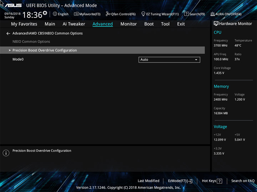Switch to EzMode(F7)
Screen dimensions: 257x192
click(x=180, y=181)
